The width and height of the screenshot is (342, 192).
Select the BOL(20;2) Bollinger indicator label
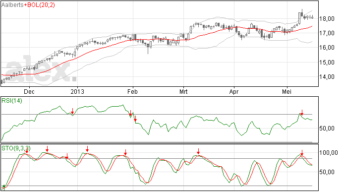[x=41, y=5]
